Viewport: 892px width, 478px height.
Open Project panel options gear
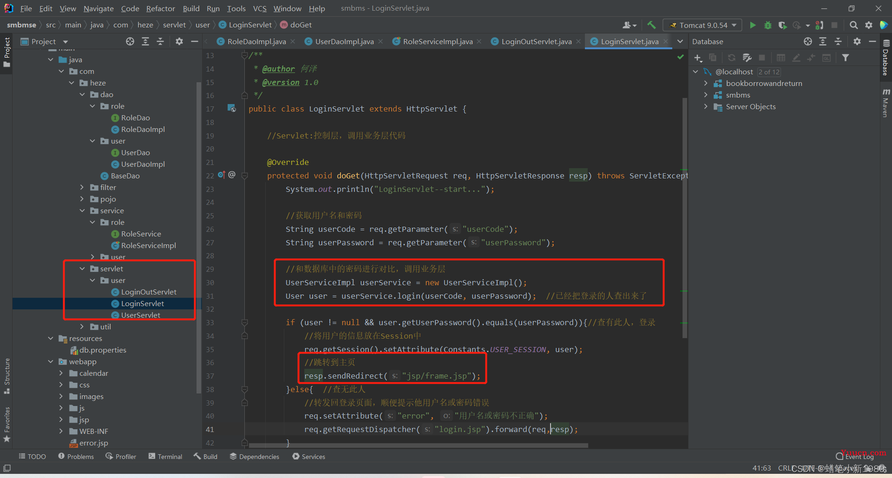(x=179, y=41)
